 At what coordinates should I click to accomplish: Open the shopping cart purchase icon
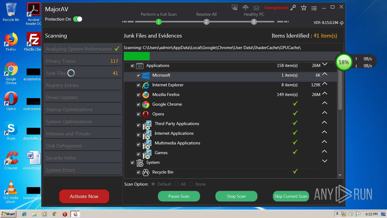(304, 8)
